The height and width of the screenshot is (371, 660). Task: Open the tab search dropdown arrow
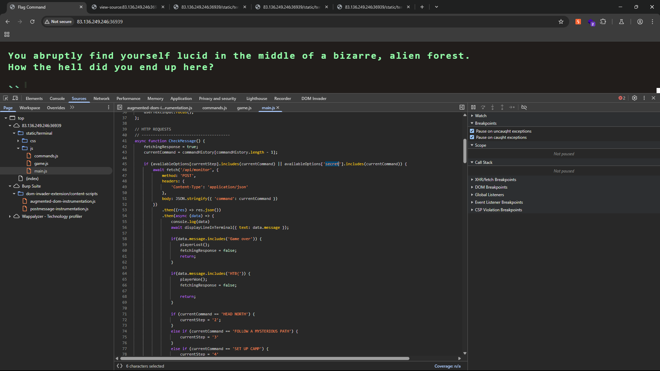pyautogui.click(x=437, y=7)
